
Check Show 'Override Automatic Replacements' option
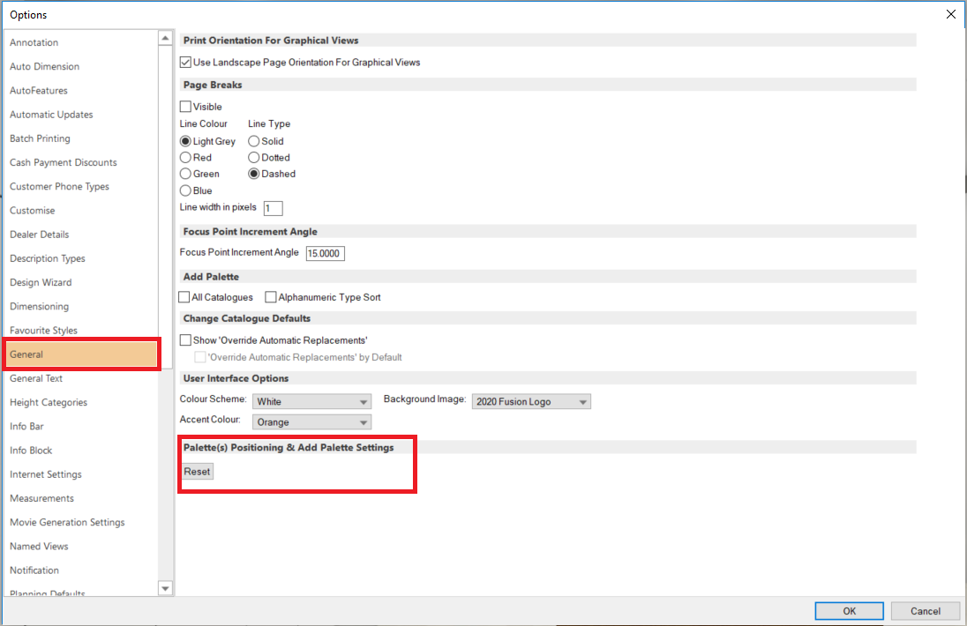click(x=186, y=340)
